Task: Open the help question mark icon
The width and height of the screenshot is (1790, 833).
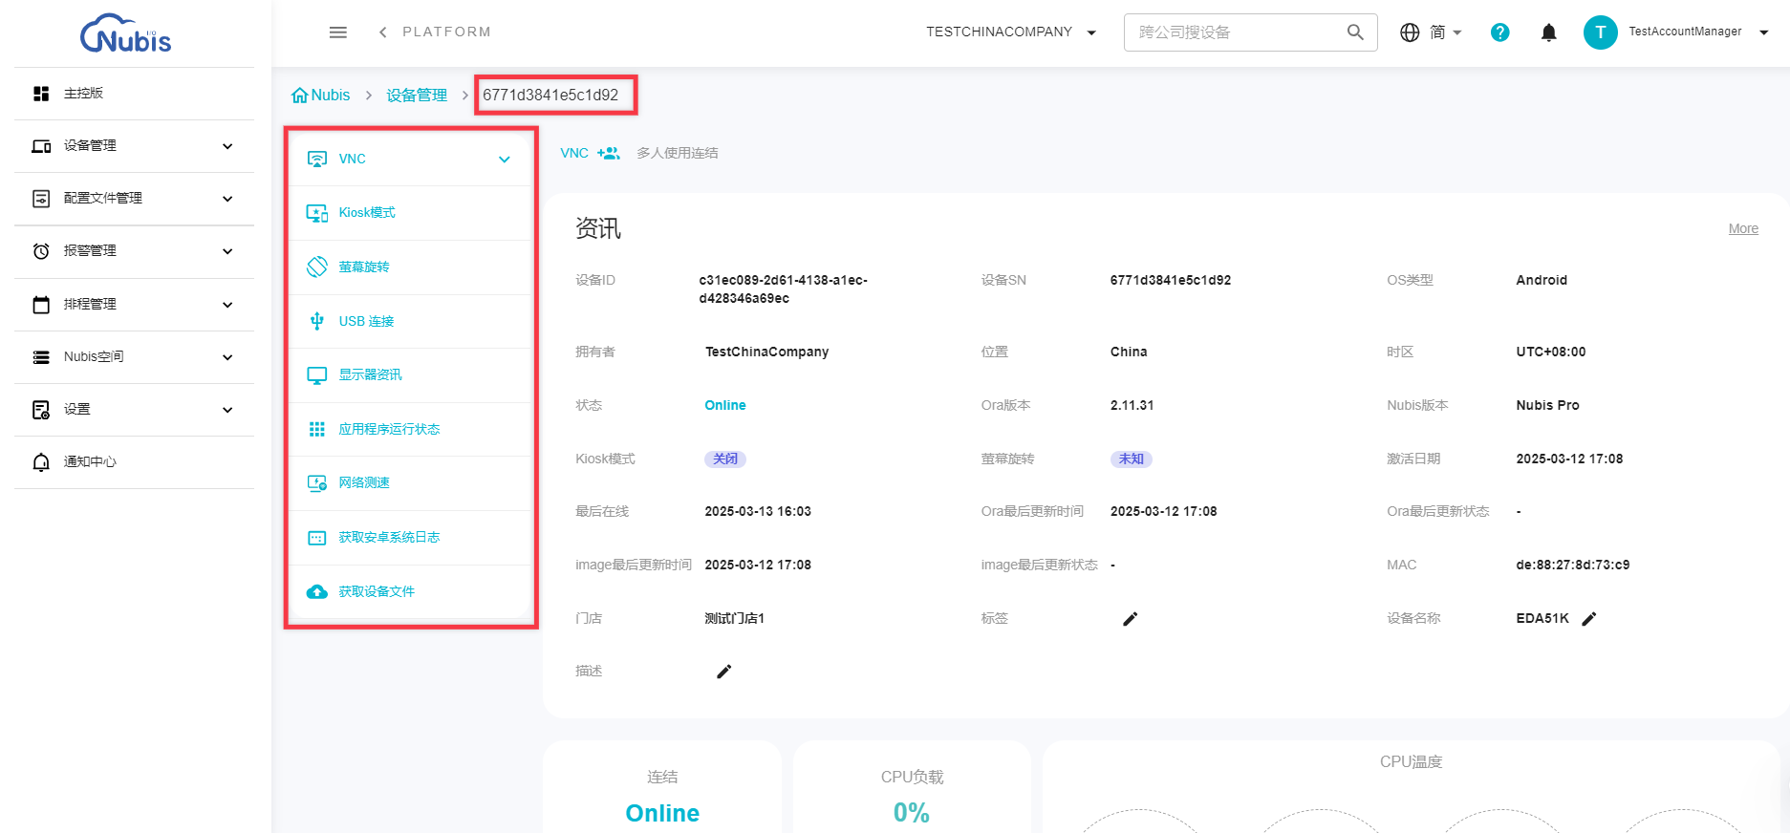Action: (1500, 32)
